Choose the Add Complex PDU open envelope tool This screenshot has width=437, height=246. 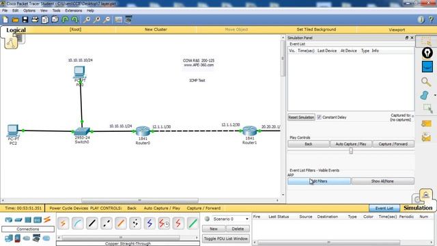point(426,137)
